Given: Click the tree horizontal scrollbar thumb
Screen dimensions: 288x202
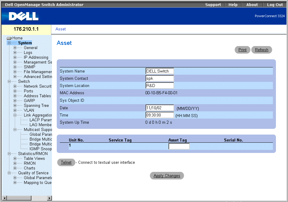Looking at the screenshot, I should pos(19,198).
